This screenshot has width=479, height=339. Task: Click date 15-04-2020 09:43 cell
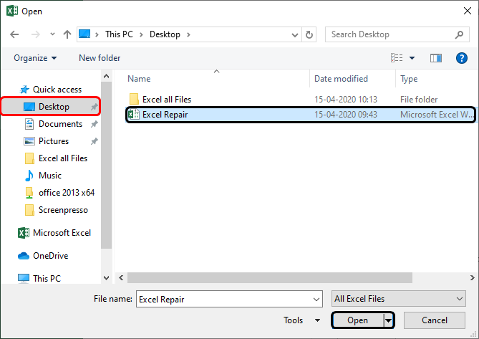click(x=346, y=115)
